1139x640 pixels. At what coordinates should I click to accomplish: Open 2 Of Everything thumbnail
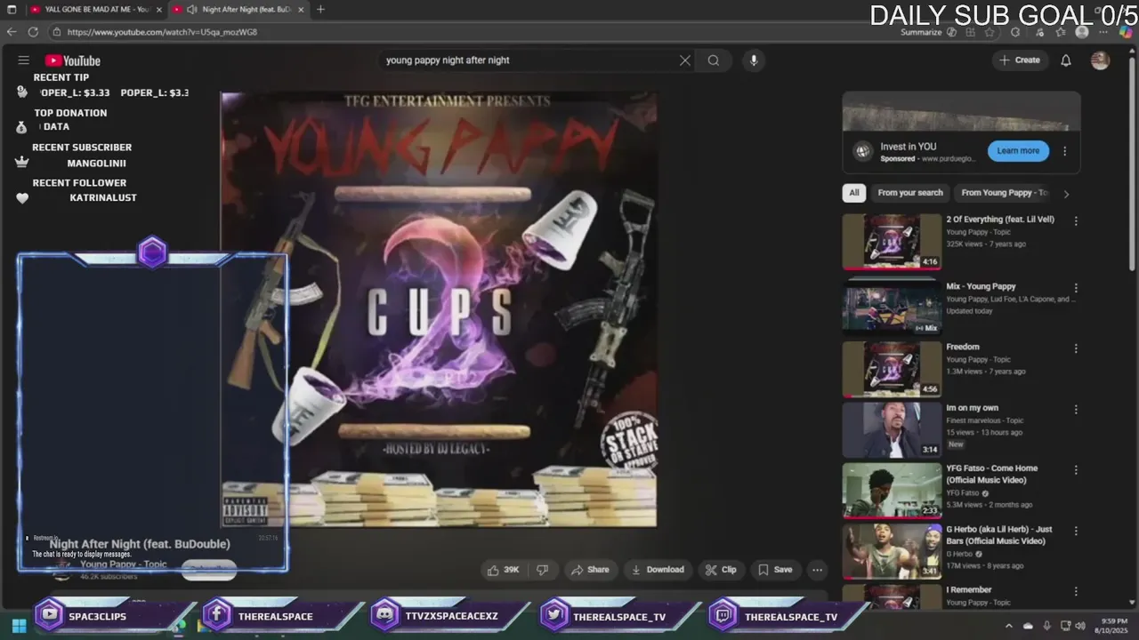892,241
